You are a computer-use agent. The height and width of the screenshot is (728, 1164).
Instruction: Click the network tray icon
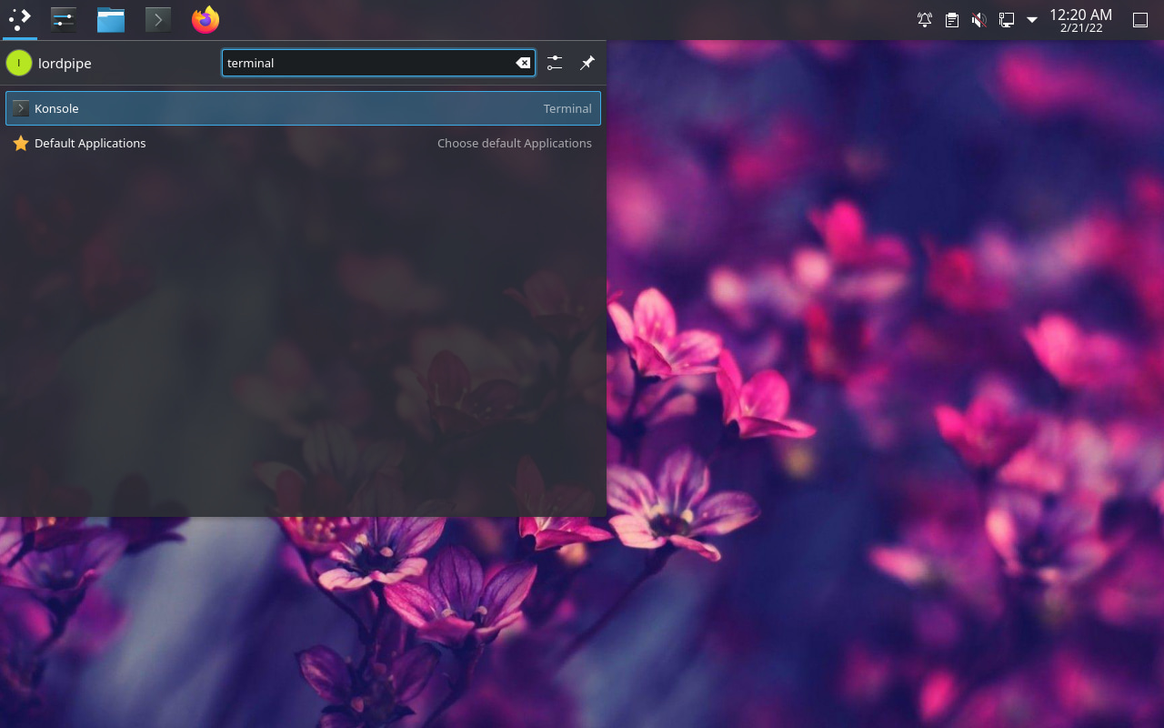click(x=1007, y=19)
